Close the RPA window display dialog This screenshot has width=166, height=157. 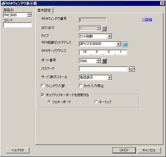(x=162, y=3)
